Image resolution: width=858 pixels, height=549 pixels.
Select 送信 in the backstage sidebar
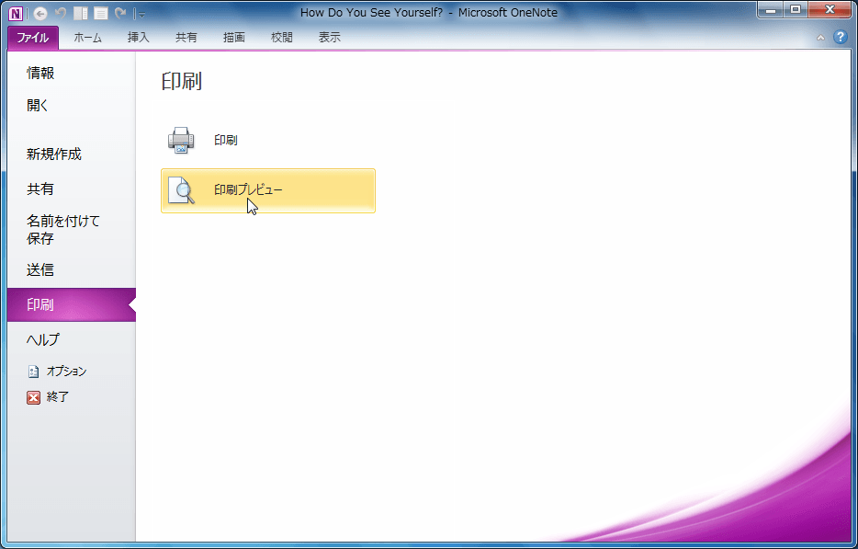pos(72,269)
